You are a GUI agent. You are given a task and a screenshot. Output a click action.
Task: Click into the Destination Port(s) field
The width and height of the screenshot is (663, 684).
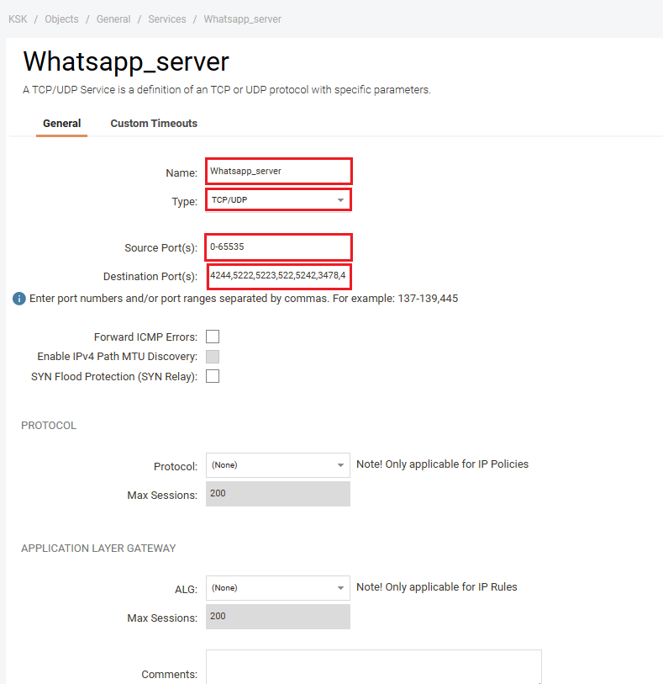pyautogui.click(x=278, y=276)
